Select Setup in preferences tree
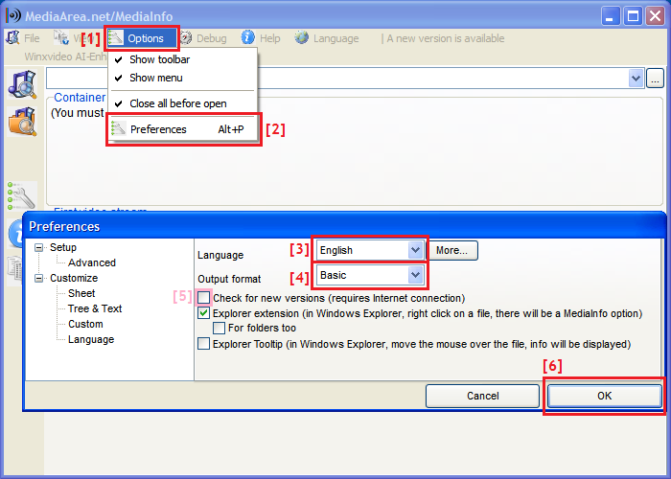The height and width of the screenshot is (479, 671). [x=63, y=247]
